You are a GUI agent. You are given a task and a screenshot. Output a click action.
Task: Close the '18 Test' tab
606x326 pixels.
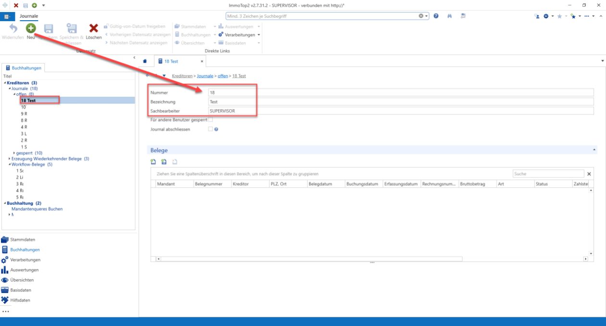click(x=202, y=62)
